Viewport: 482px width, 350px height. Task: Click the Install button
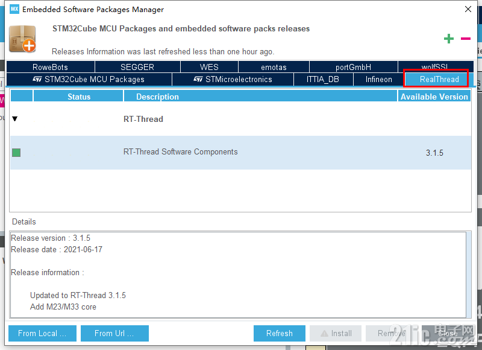tap(336, 333)
